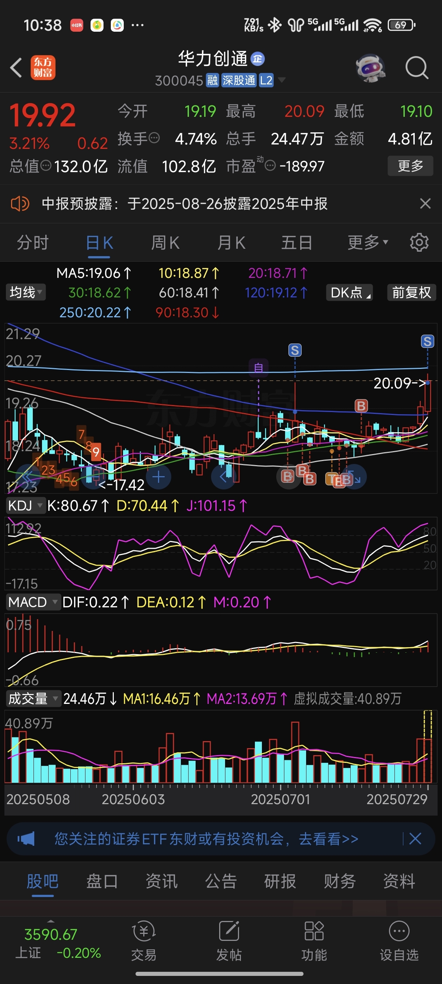442x984 pixels.
Task: Tap the 20.09 high price label
Action: [x=399, y=383]
